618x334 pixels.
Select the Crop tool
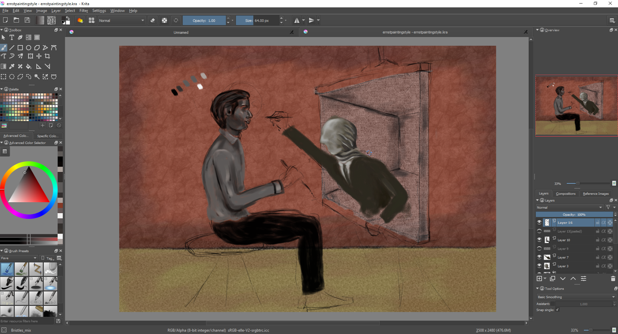coord(47,56)
